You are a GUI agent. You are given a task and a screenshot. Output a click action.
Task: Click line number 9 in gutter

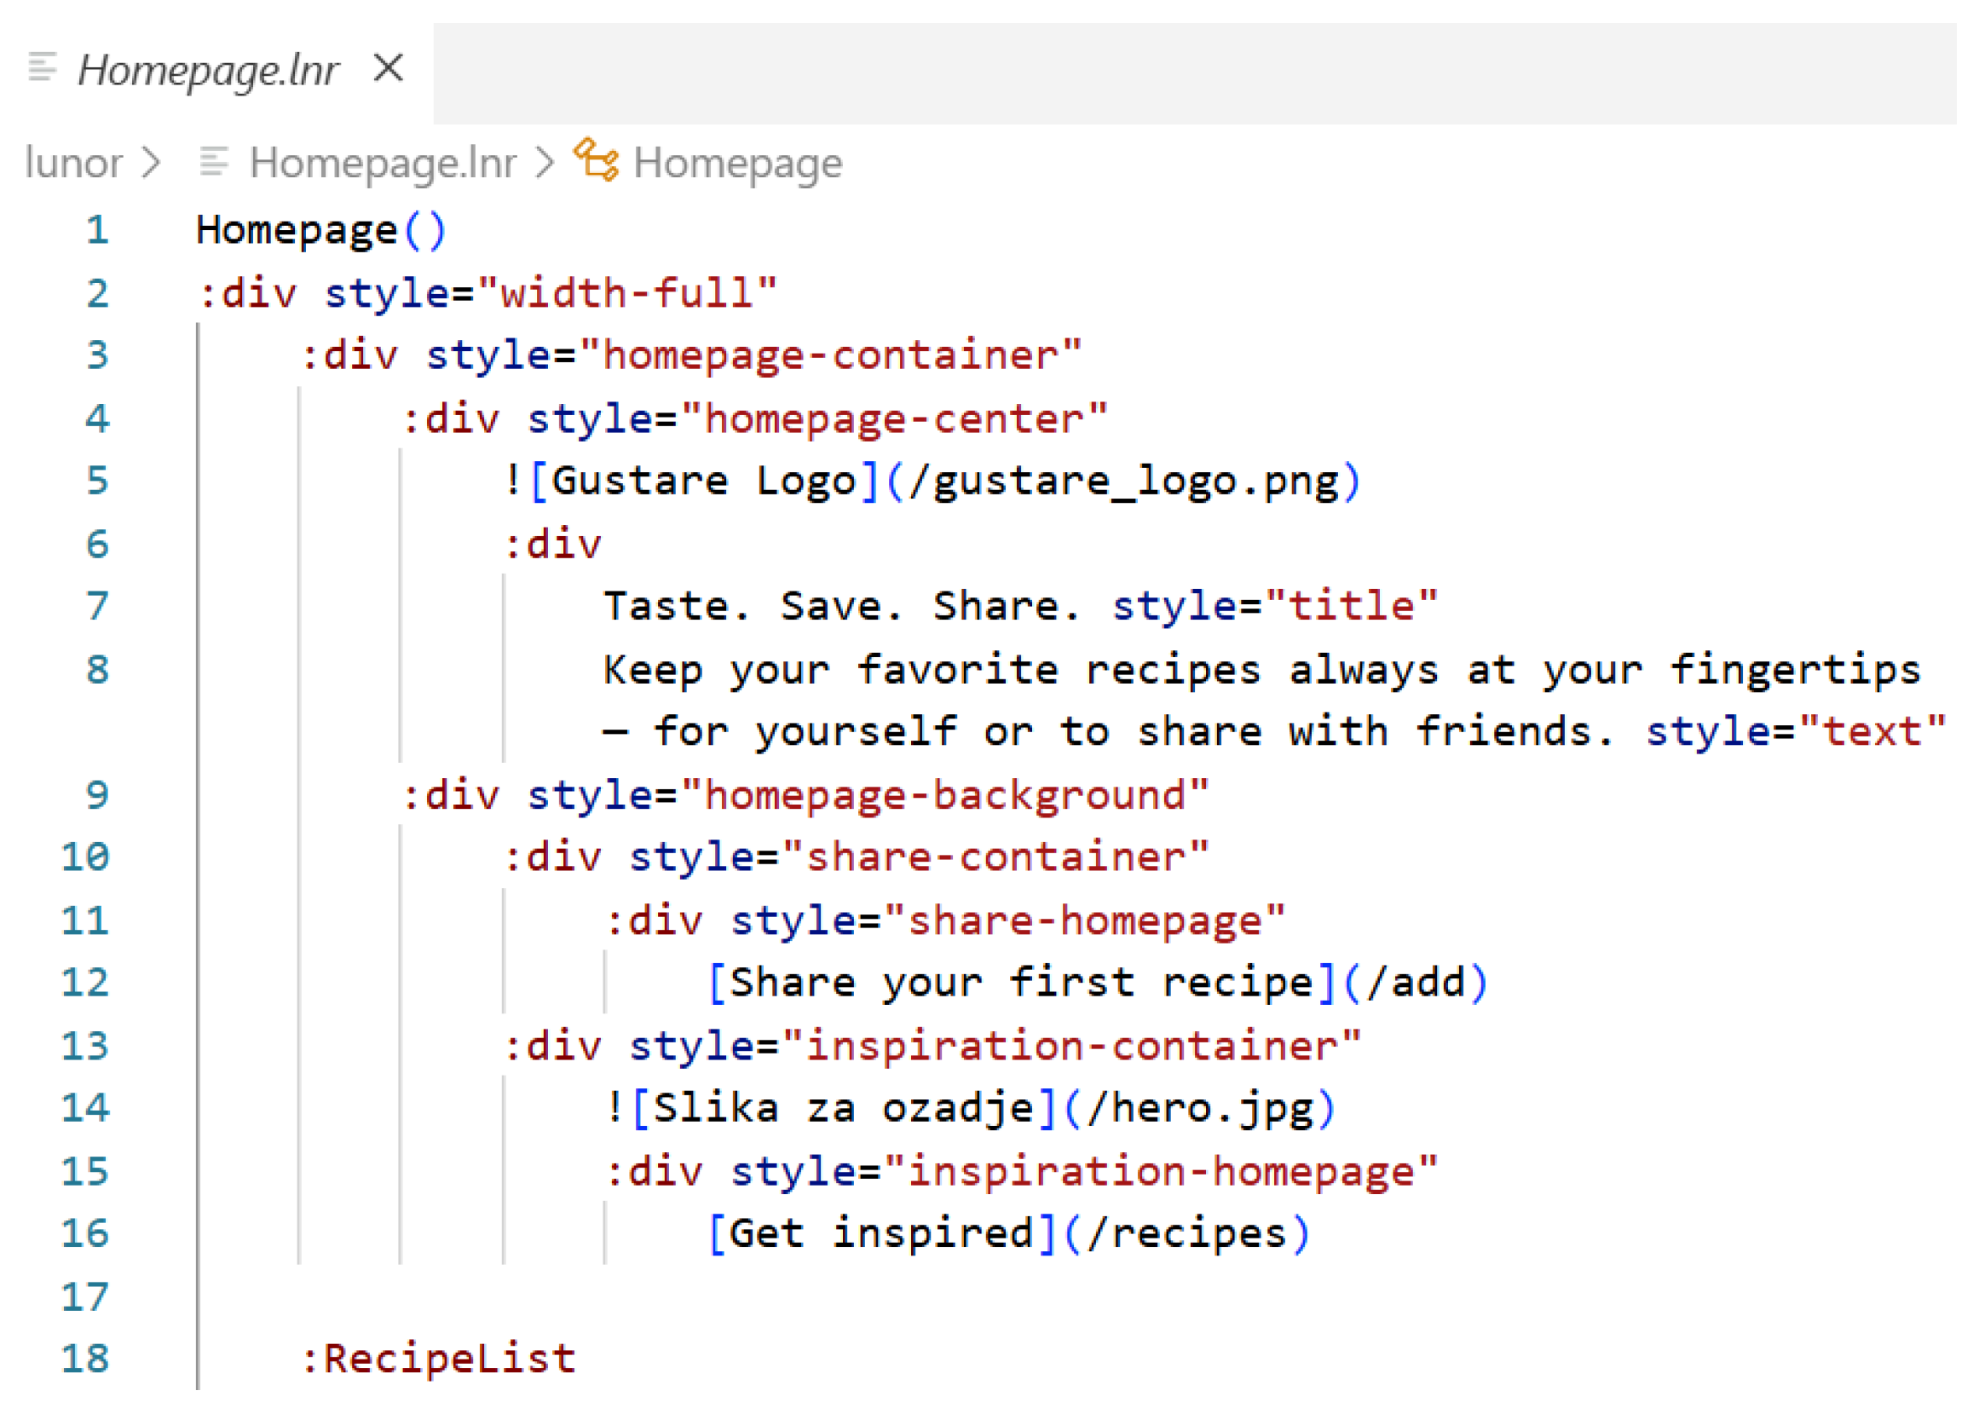(97, 796)
